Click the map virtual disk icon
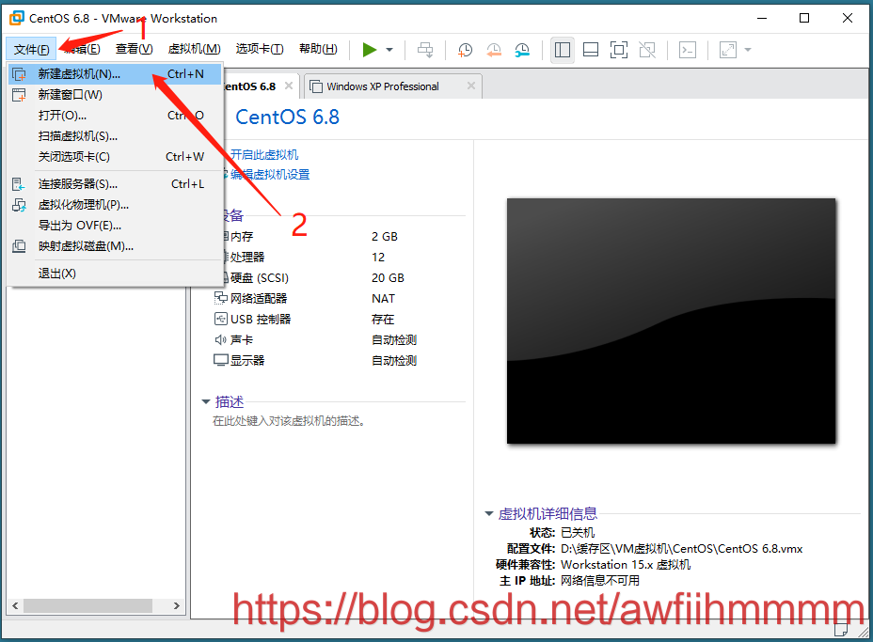Image resolution: width=873 pixels, height=642 pixels. (x=19, y=246)
